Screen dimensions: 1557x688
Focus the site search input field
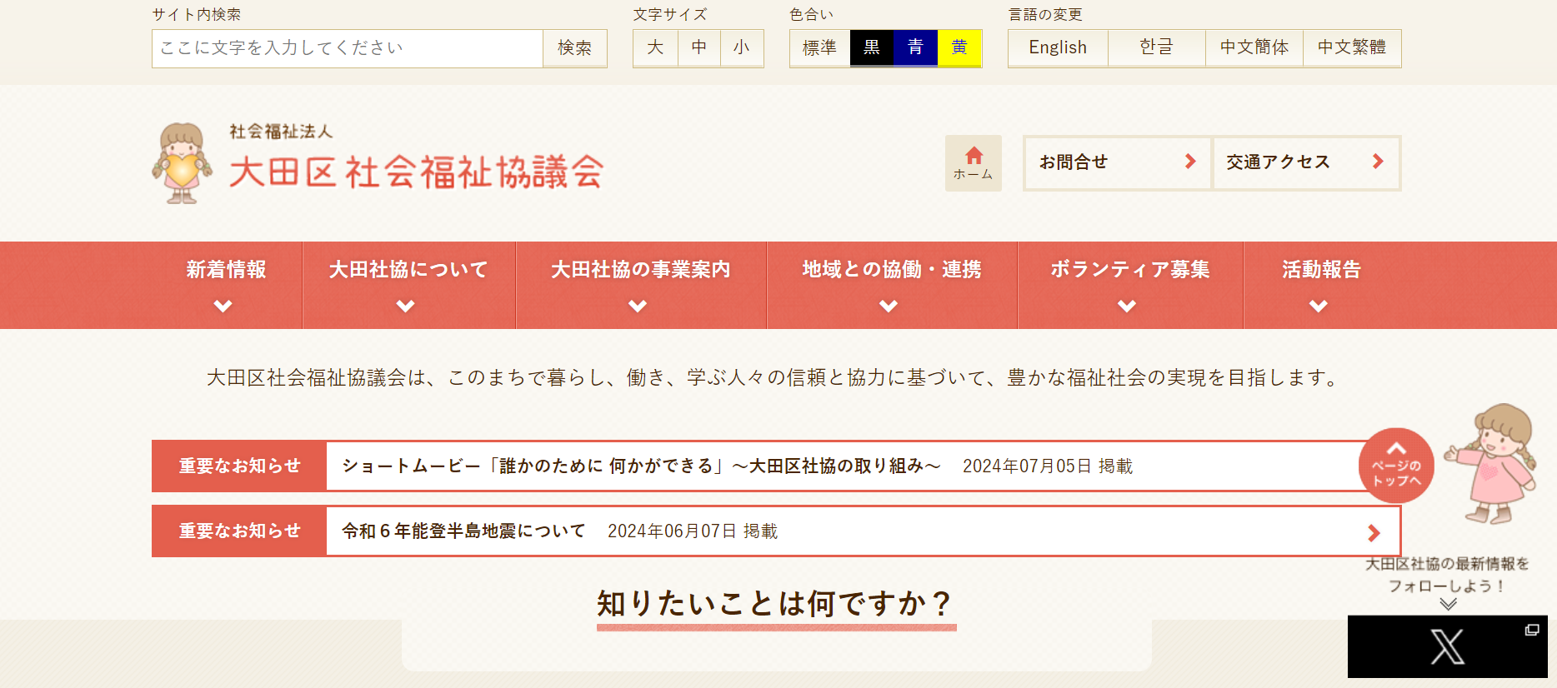point(348,48)
